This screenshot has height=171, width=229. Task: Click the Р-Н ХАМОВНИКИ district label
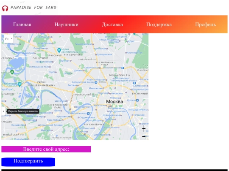pyautogui.click(x=94, y=124)
